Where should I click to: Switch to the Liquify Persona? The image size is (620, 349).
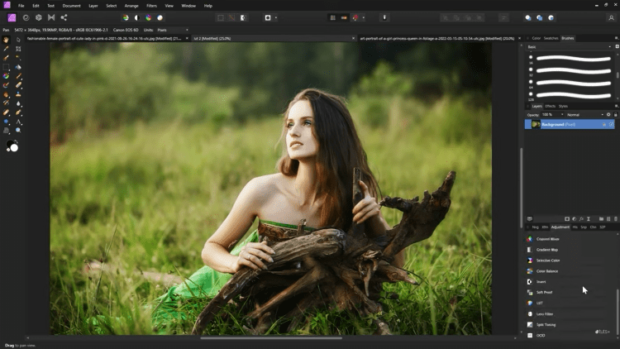pos(26,17)
